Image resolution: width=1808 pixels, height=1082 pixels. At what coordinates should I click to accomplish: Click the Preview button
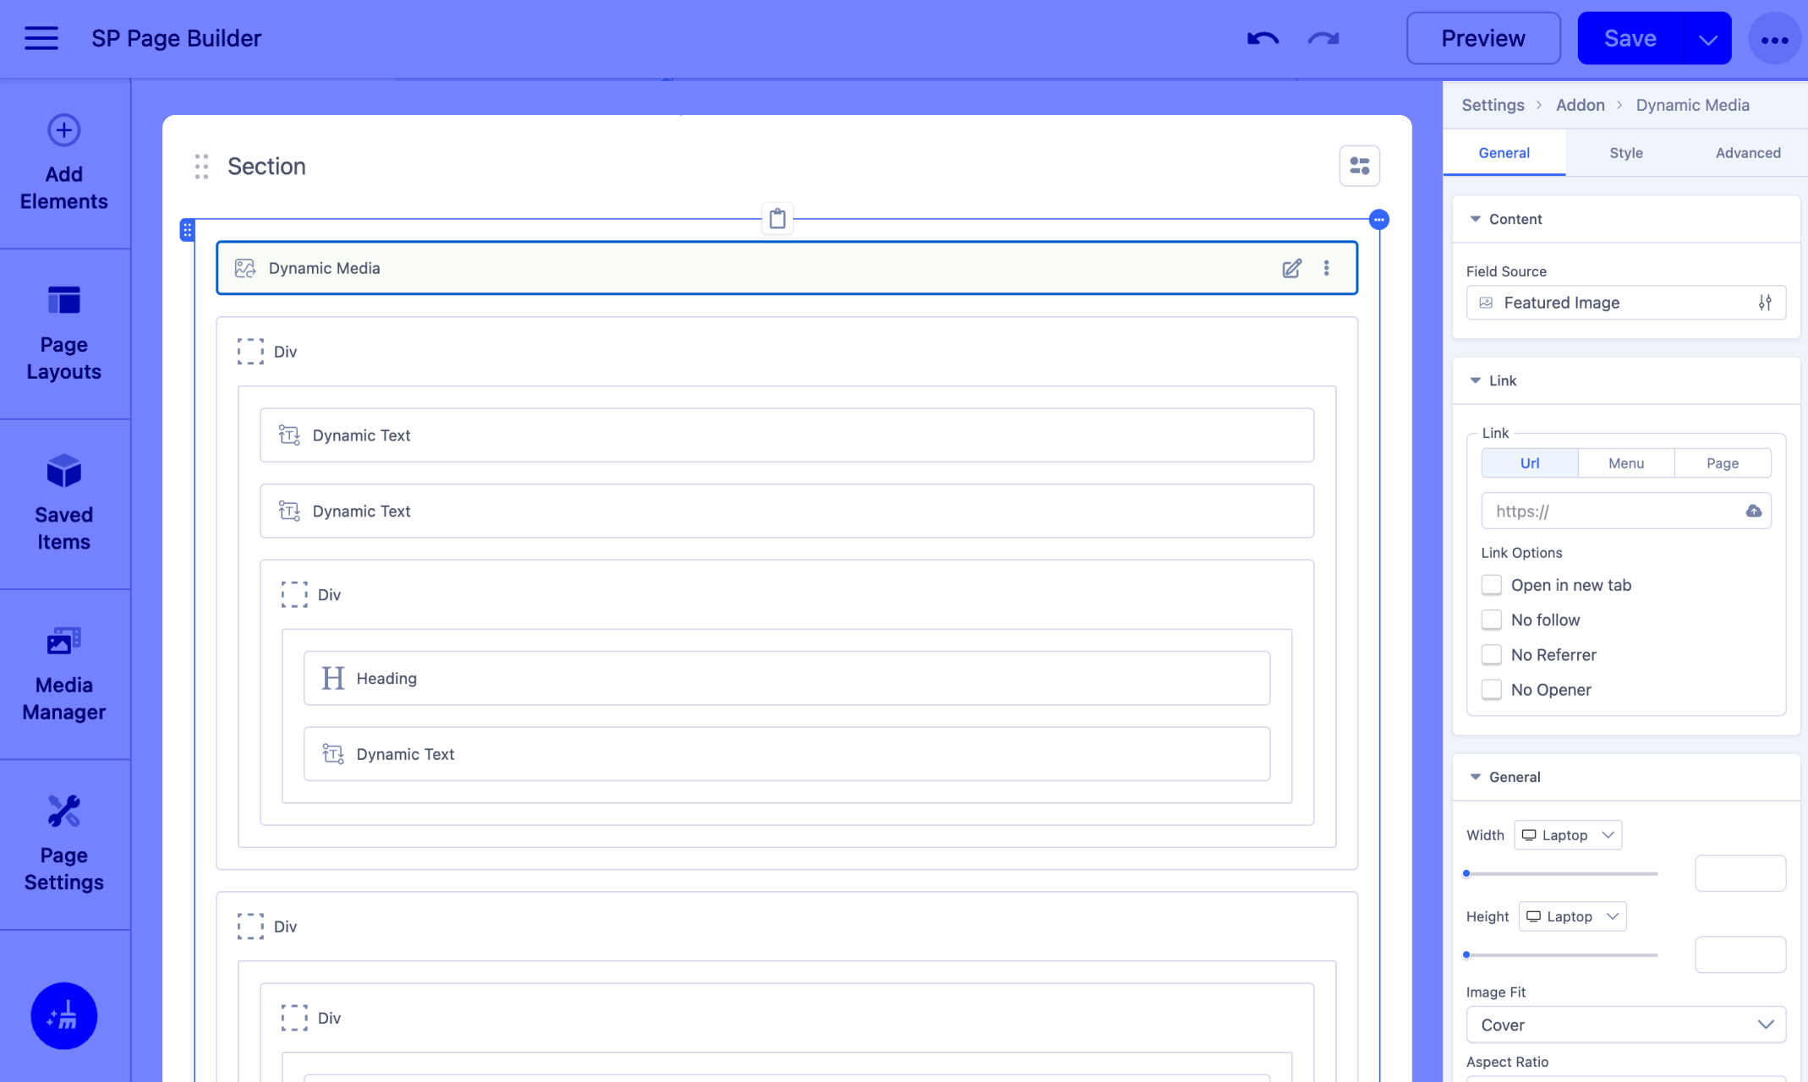point(1482,39)
